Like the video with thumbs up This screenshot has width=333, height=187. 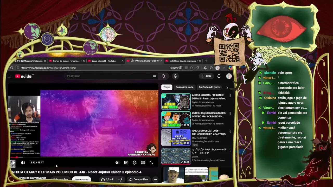(x=107, y=179)
